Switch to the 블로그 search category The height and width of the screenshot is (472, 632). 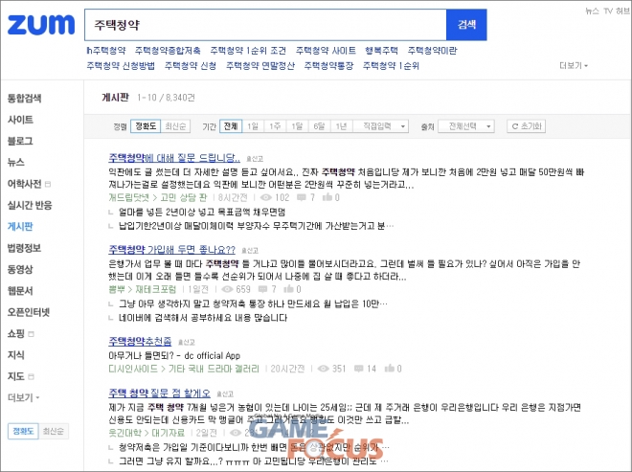(x=19, y=141)
